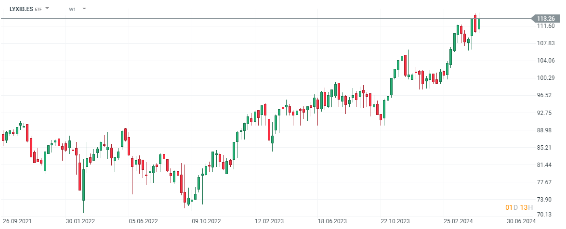Select the 09.10.2022 time axis label
Viewport: 566px width, 229px height.
click(206, 221)
